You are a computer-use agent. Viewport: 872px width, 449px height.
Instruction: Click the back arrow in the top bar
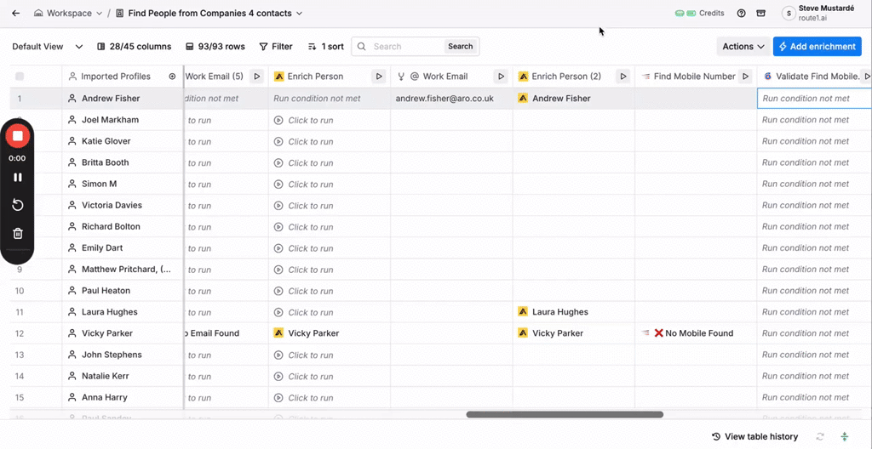[15, 14]
